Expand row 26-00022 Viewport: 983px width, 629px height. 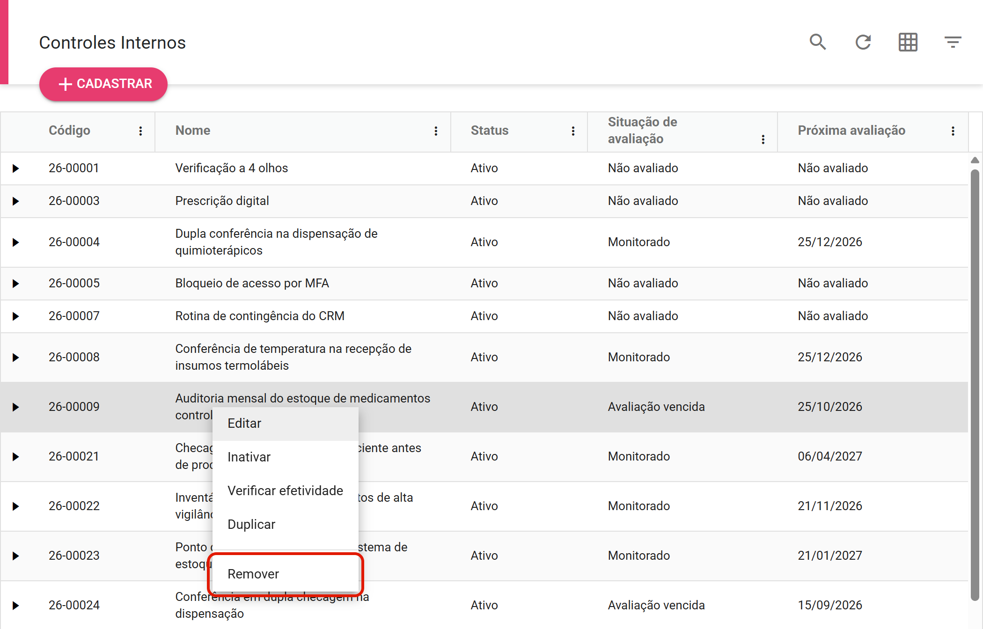(16, 506)
